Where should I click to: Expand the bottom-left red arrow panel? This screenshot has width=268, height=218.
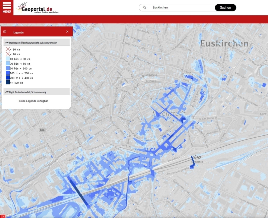(3, 216)
